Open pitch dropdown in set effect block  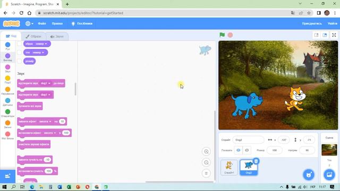(50, 133)
